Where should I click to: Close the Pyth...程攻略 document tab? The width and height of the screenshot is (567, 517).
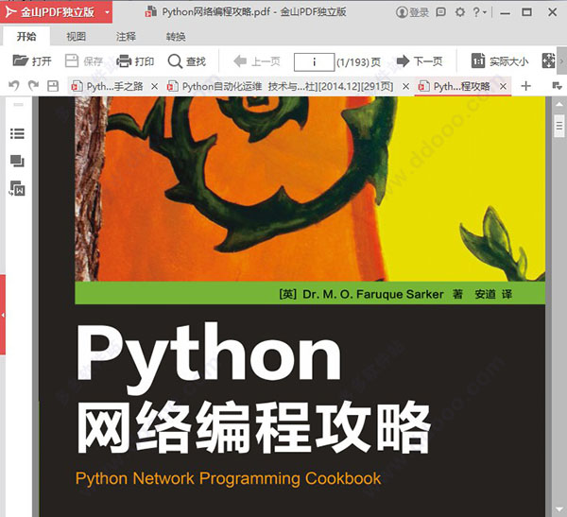click(503, 86)
